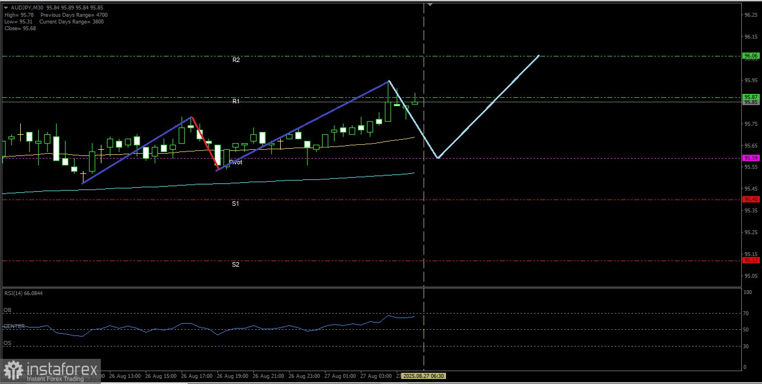Click 95.05 on the price scale
762x384 pixels.
tap(751, 276)
